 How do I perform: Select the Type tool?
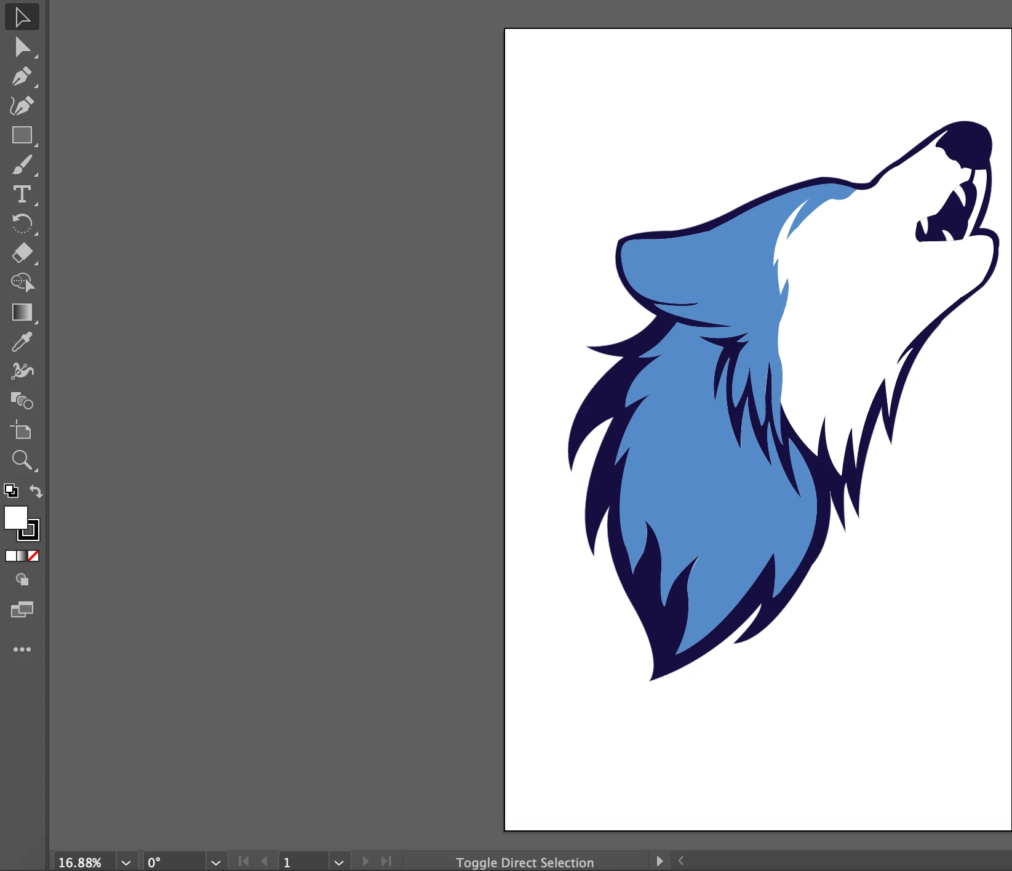tap(22, 194)
